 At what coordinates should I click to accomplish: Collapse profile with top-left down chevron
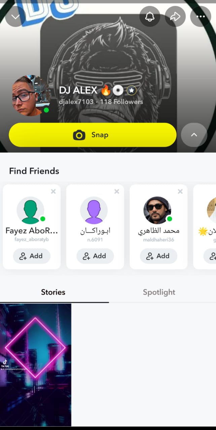(x=15, y=16)
